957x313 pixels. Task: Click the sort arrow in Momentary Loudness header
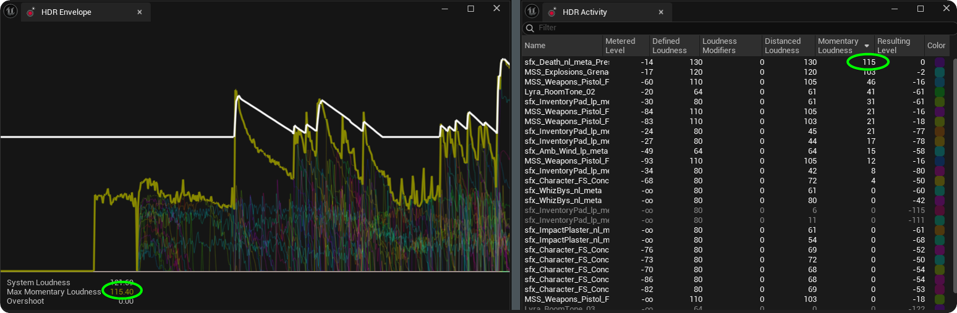(x=867, y=46)
